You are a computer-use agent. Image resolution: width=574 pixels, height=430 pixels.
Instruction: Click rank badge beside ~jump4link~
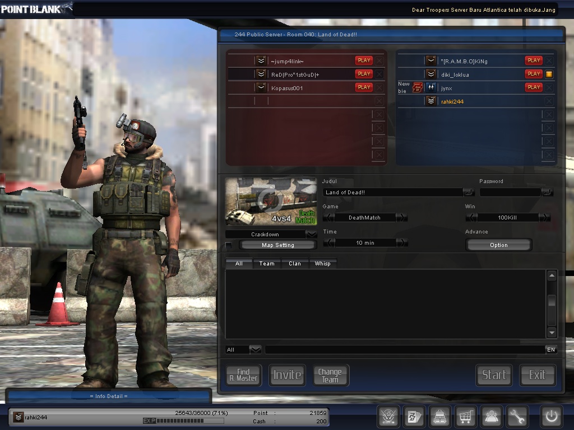click(261, 60)
